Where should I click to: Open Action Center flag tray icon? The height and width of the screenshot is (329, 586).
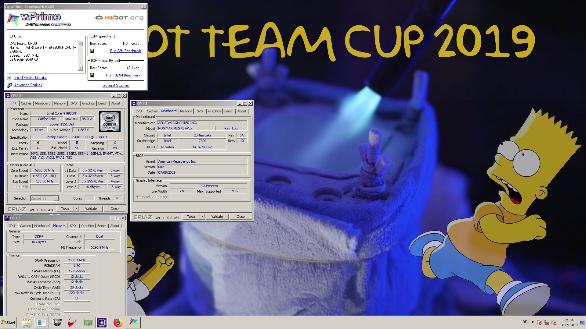pyautogui.click(x=539, y=323)
